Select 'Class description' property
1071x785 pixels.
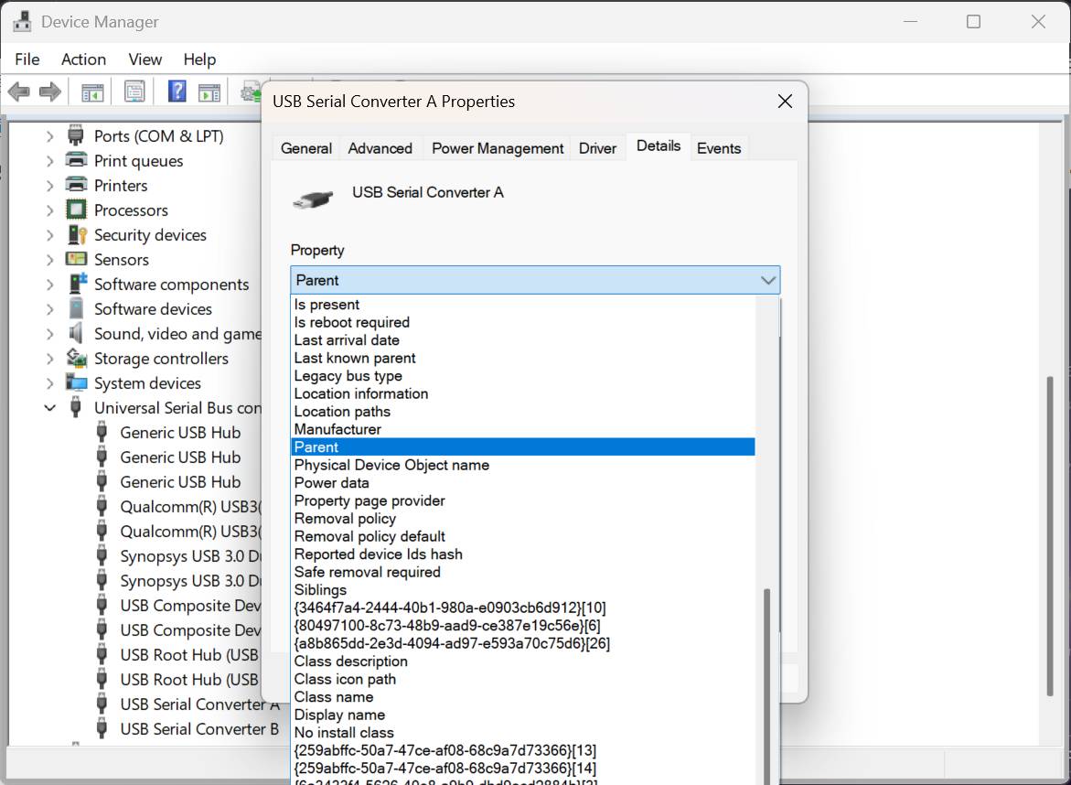[x=522, y=661]
